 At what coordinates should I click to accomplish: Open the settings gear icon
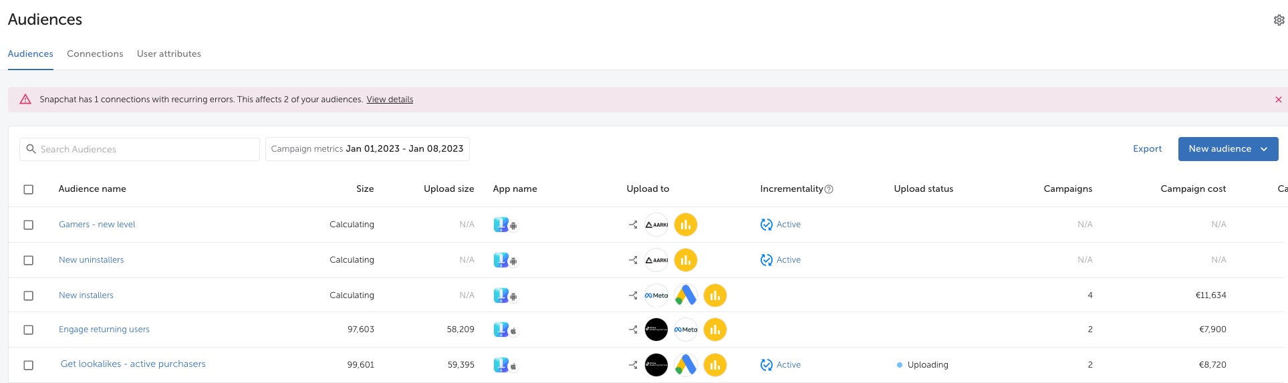tap(1279, 20)
